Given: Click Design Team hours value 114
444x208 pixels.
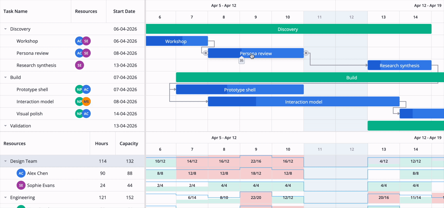Looking at the screenshot, I should pos(103,162).
